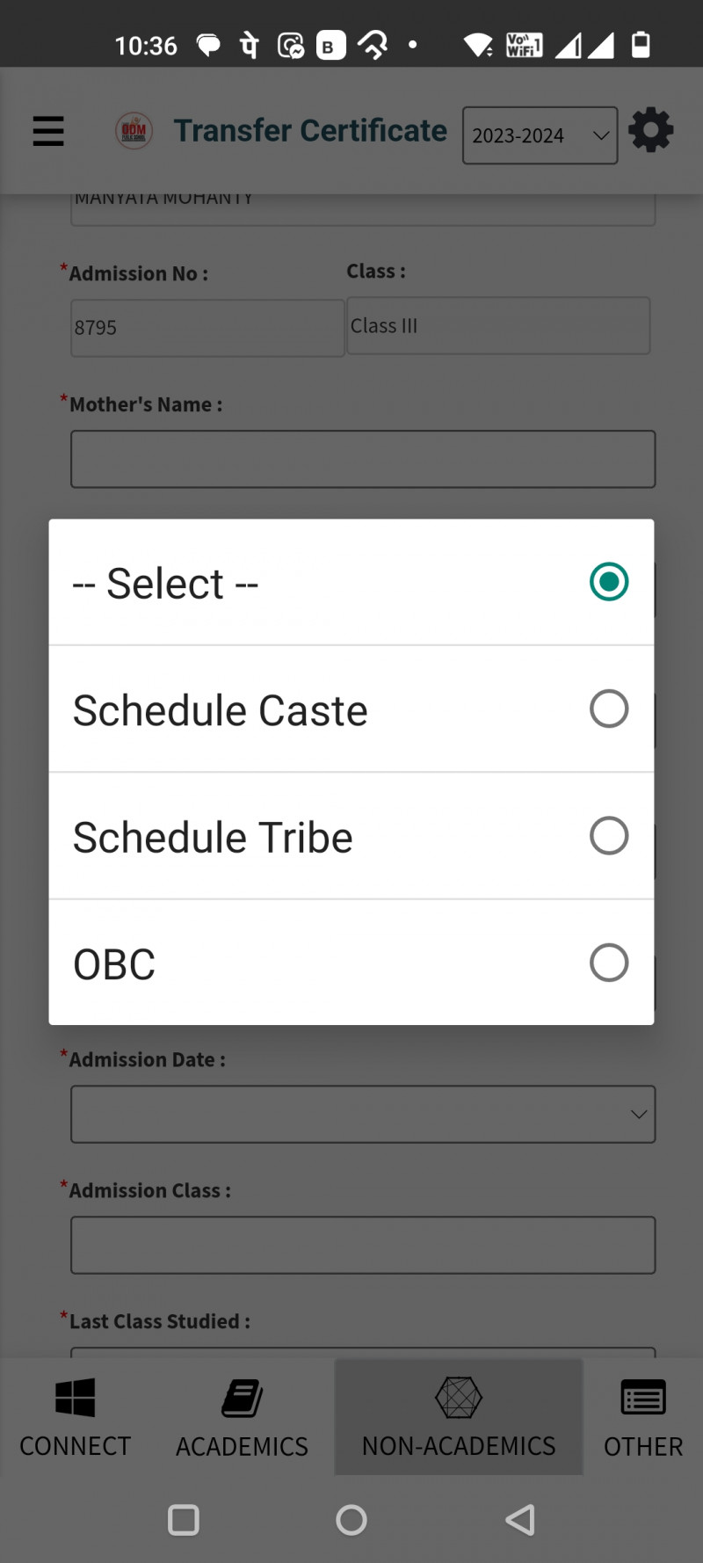Tap the Android recent apps square button
Viewport: 703px width, 1563px height.
coord(184,1520)
